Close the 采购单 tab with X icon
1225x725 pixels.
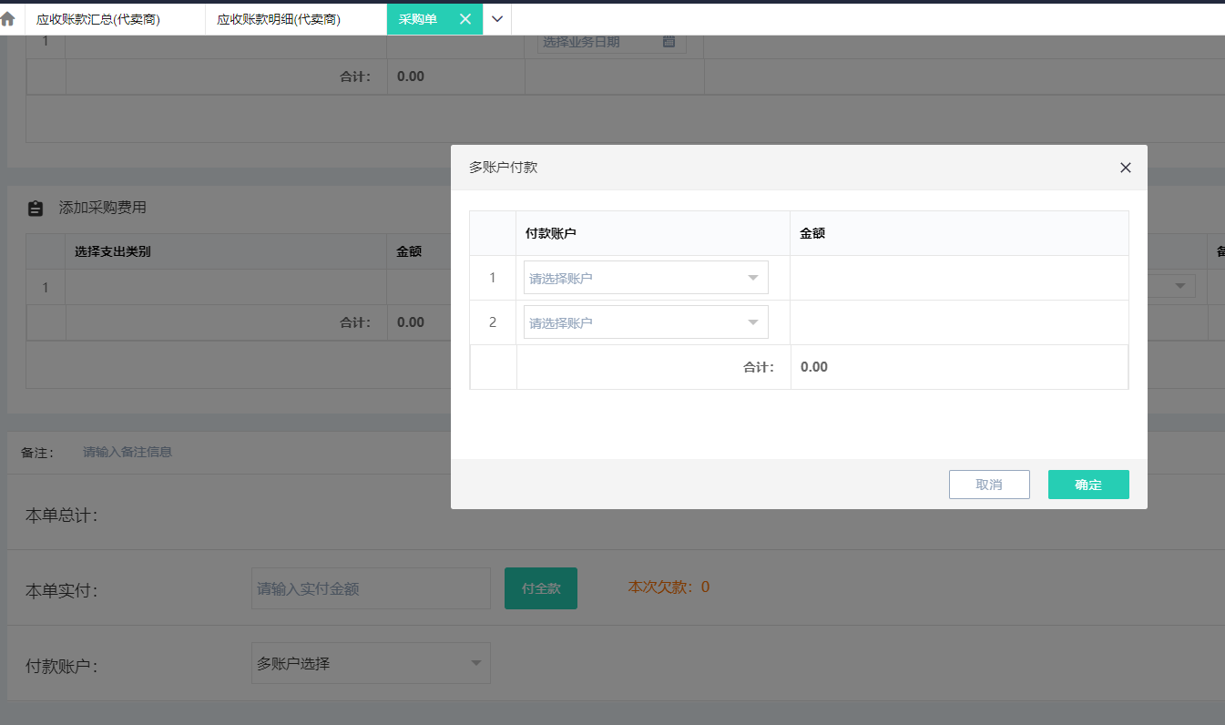point(465,19)
